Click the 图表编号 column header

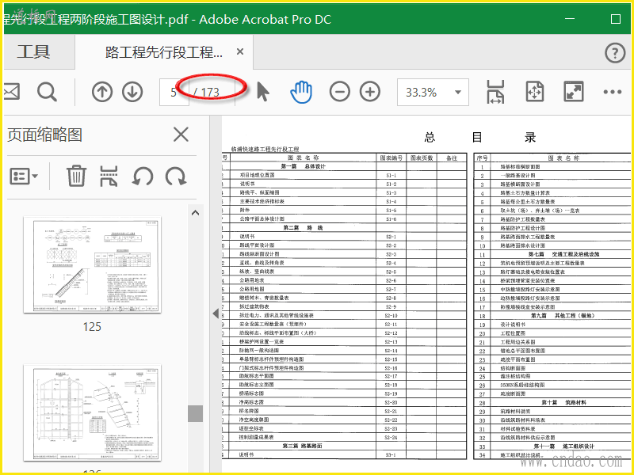point(391,158)
